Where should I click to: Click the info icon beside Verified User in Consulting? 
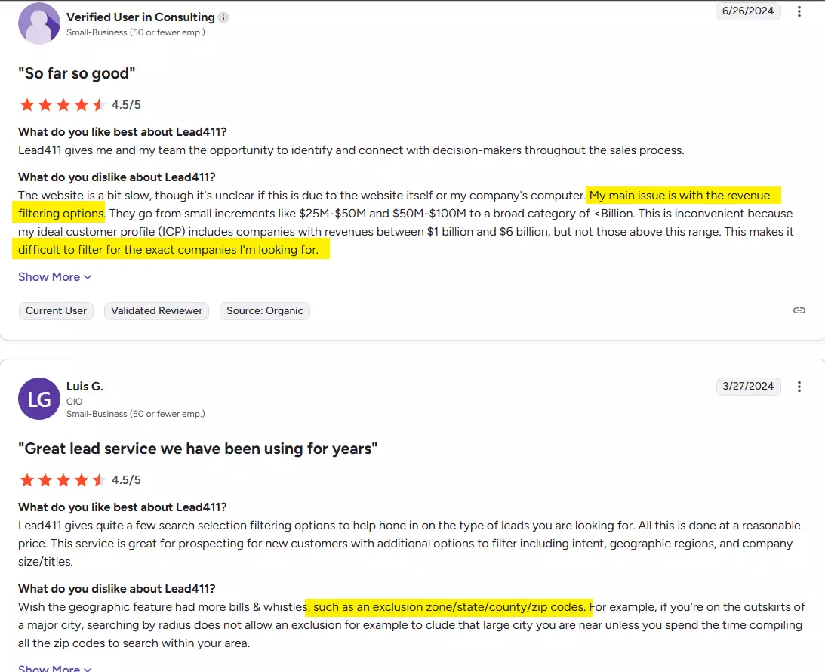pyautogui.click(x=223, y=17)
